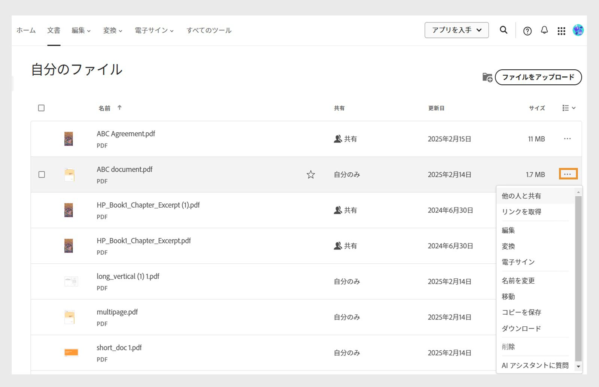
Task: Select 名前を変更 in the context menu
Action: (x=518, y=281)
